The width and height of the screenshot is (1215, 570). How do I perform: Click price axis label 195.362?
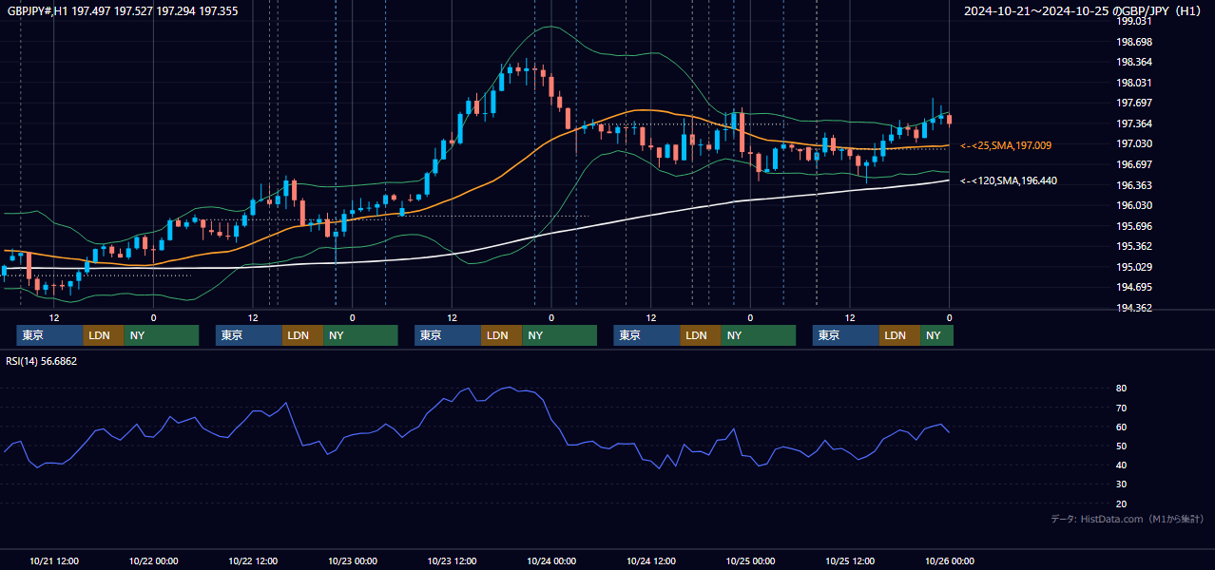click(x=1134, y=246)
